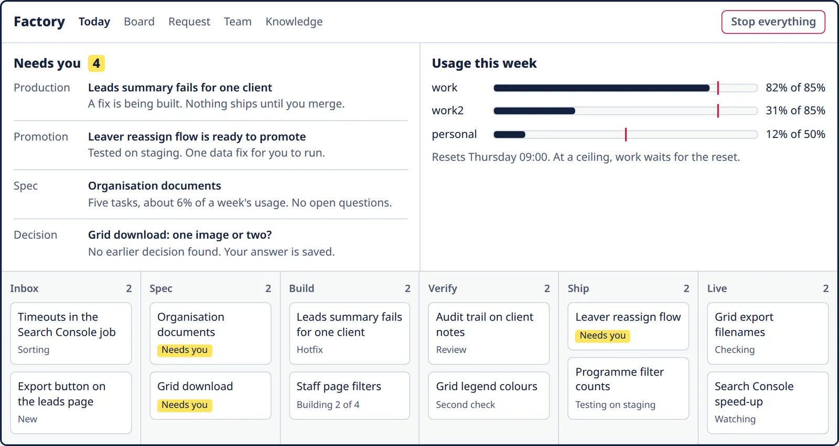This screenshot has width=839, height=446.
Task: Click the Live column header
Action: [x=768, y=289]
